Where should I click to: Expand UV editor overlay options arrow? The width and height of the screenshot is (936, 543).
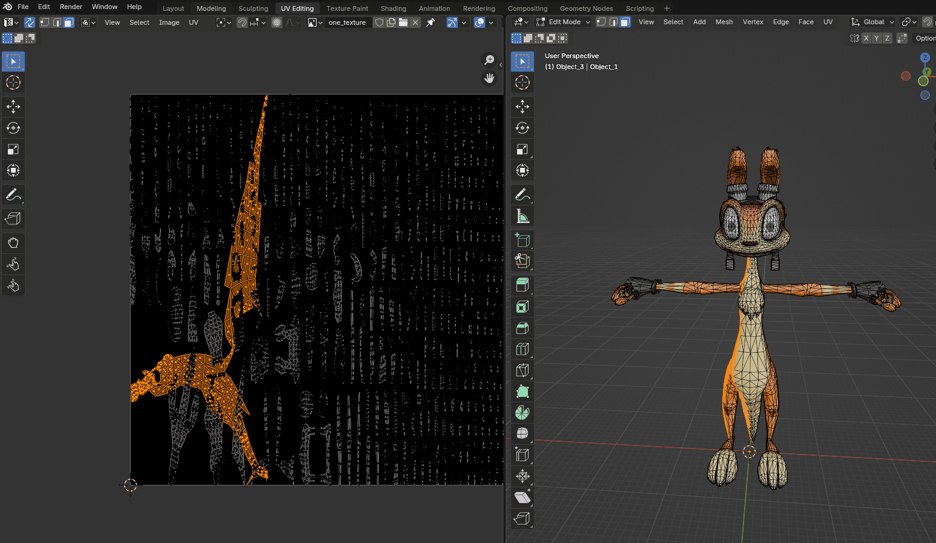[491, 22]
